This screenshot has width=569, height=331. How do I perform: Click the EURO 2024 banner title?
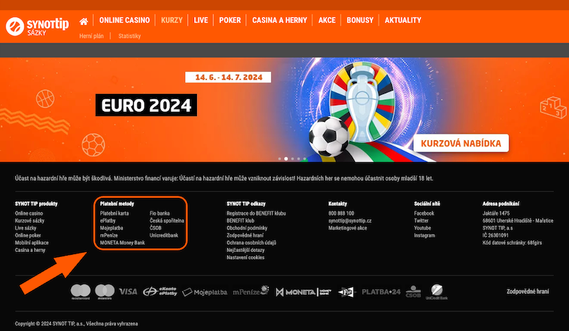[x=147, y=105]
